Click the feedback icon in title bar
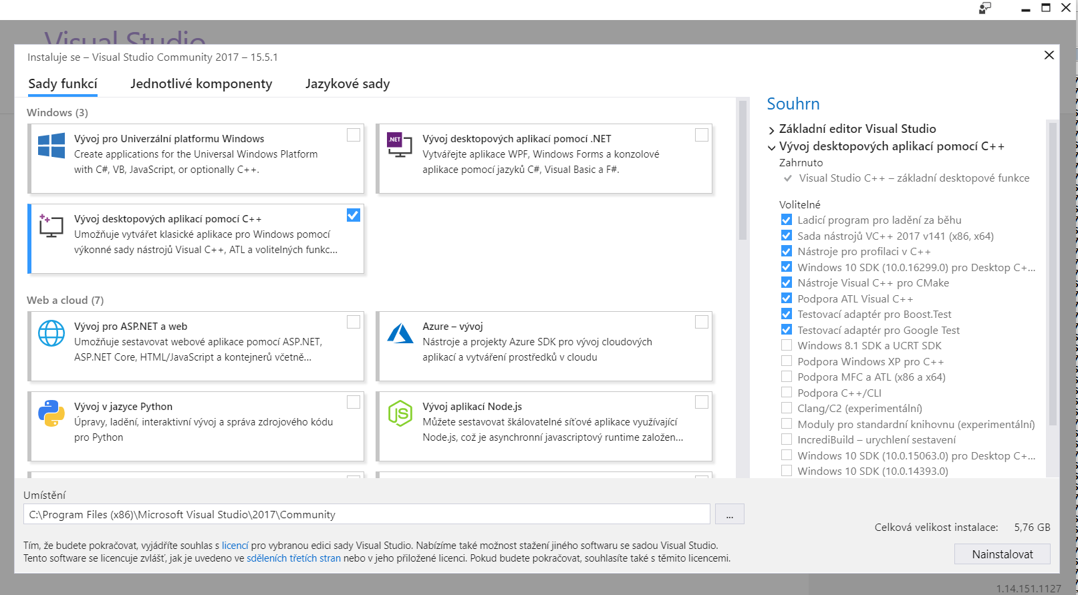Screen dimensions: 1078x595 point(985,8)
